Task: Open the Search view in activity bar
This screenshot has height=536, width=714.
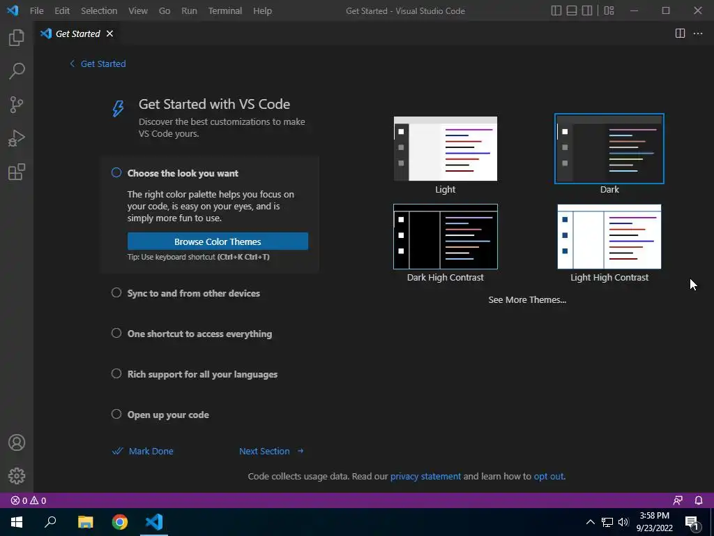Action: [x=17, y=71]
